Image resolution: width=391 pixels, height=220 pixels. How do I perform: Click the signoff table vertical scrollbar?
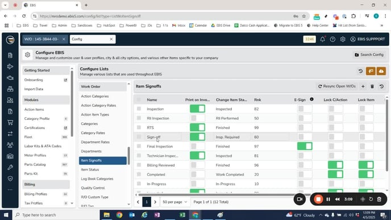pyautogui.click(x=387, y=135)
